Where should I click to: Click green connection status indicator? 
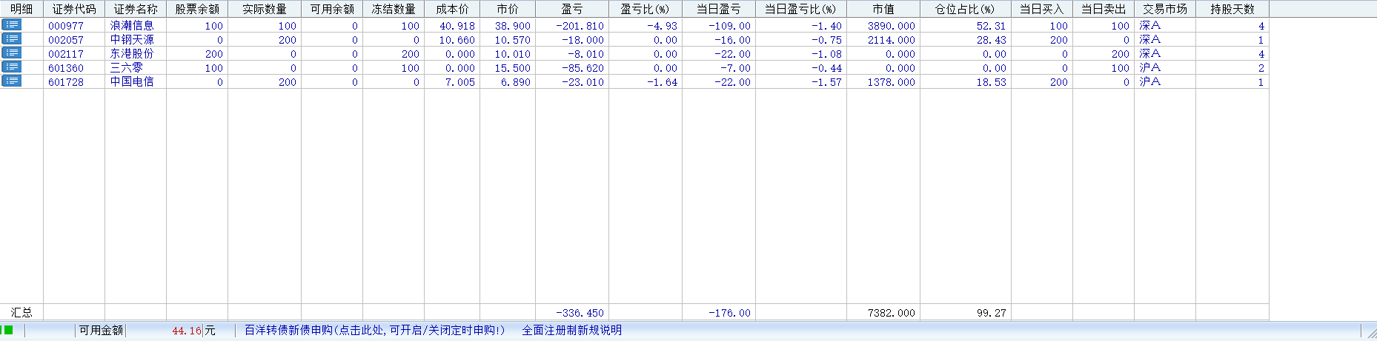pyautogui.click(x=8, y=330)
